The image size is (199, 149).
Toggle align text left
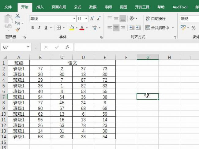click(110, 28)
